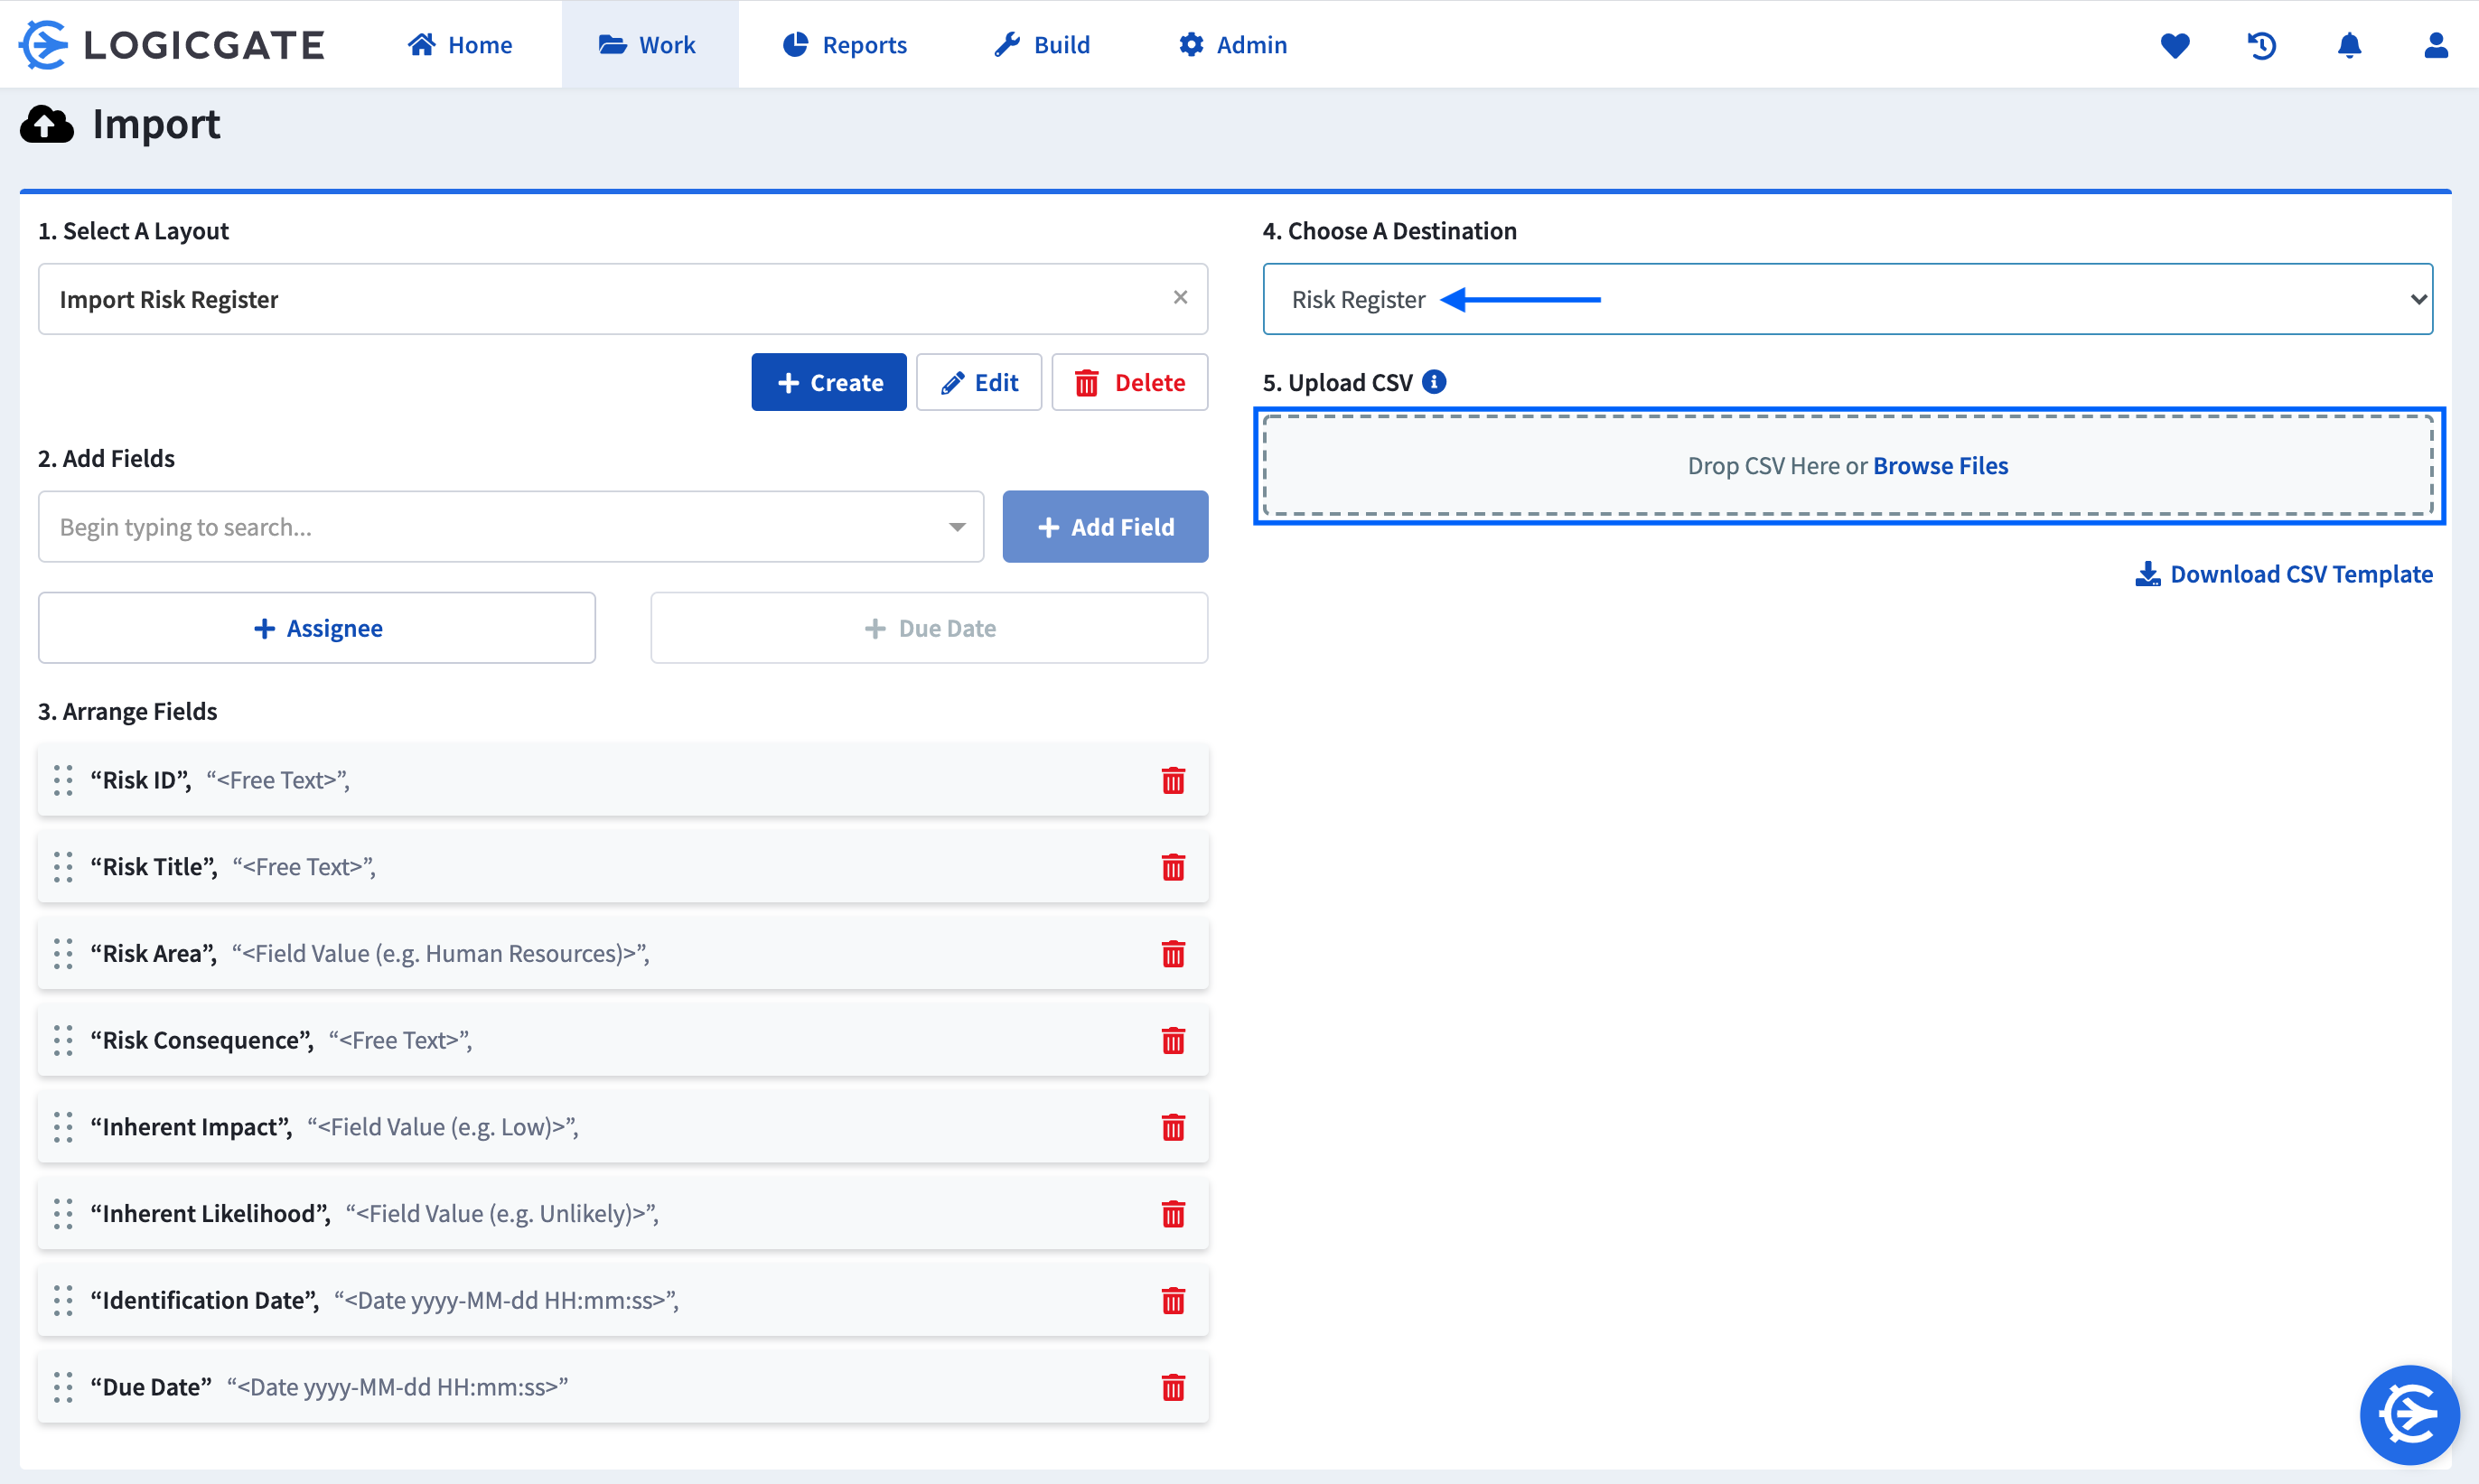Open the Work menu
This screenshot has height=1484, width=2479.
coord(648,44)
